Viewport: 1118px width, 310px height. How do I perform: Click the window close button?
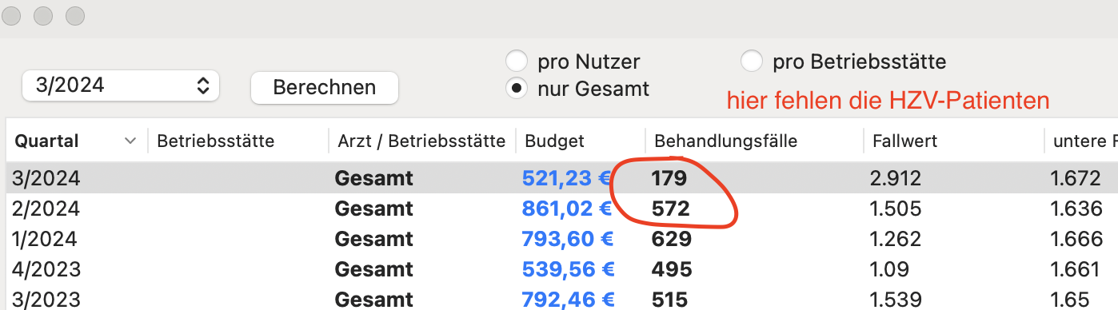coord(14,15)
